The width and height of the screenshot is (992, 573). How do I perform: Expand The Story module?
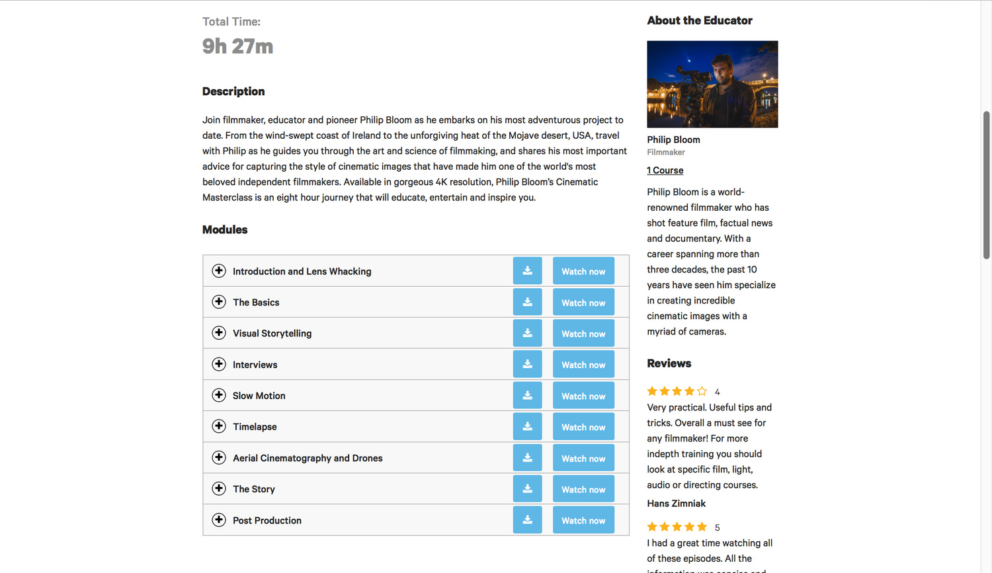coord(219,488)
